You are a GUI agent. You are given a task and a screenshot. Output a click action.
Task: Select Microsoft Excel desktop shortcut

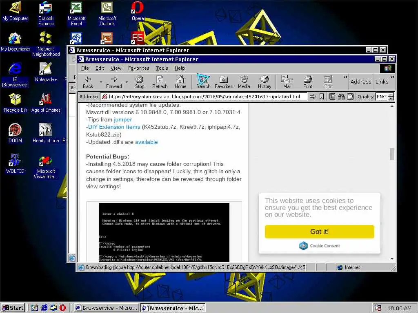coord(76,13)
